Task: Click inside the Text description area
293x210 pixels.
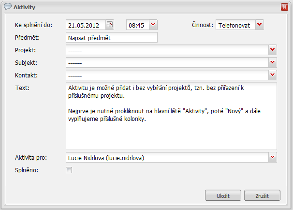Action: (171, 116)
